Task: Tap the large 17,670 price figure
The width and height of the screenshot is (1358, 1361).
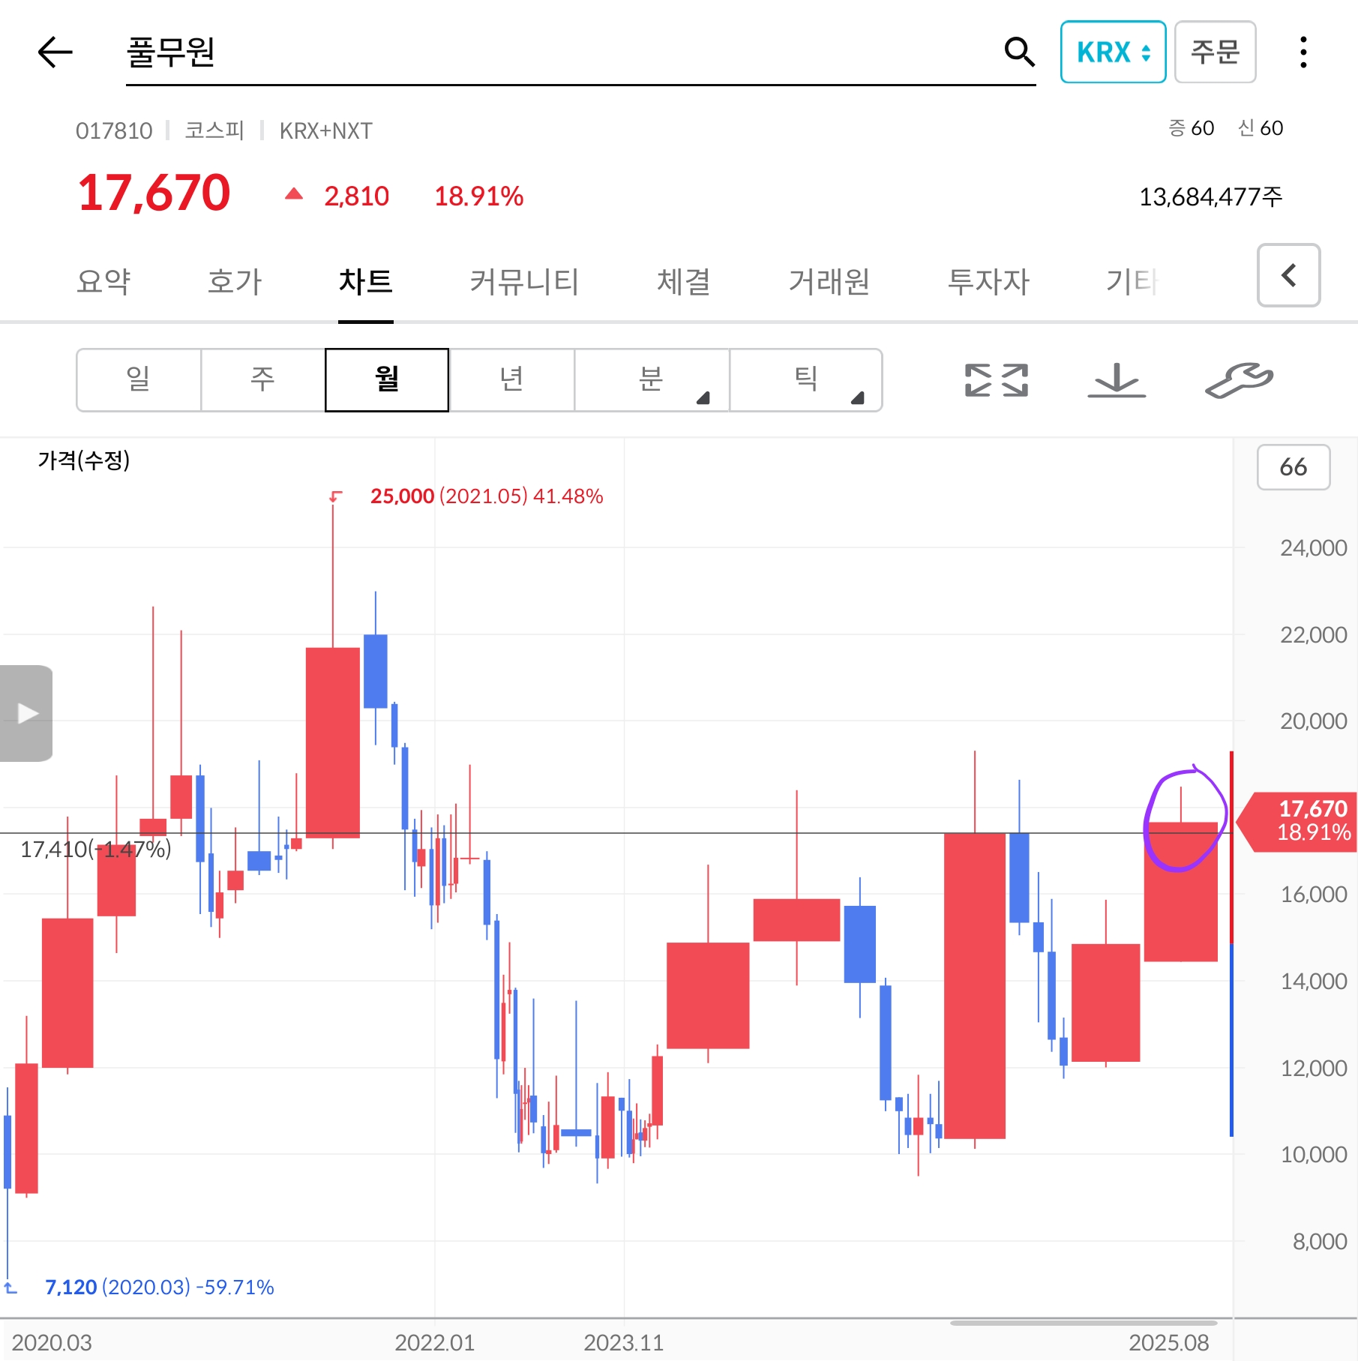Action: [x=154, y=193]
